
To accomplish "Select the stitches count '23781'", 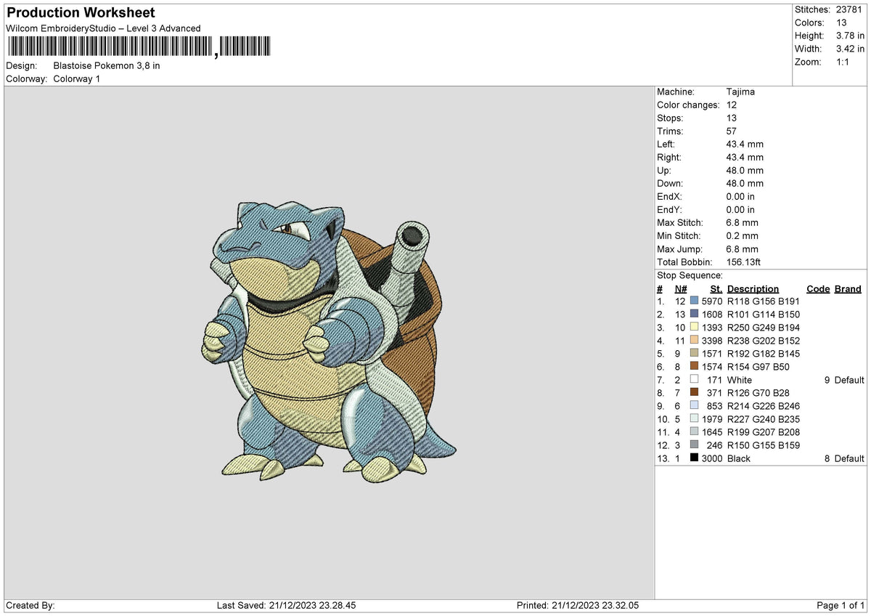I will coord(851,9).
